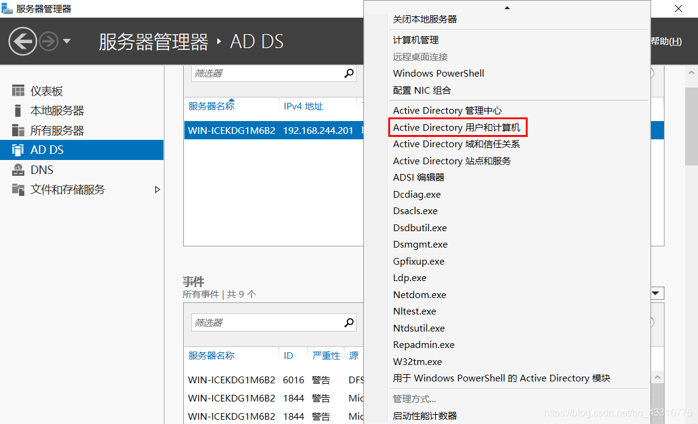Click the search icon in servers filter

pyautogui.click(x=349, y=73)
